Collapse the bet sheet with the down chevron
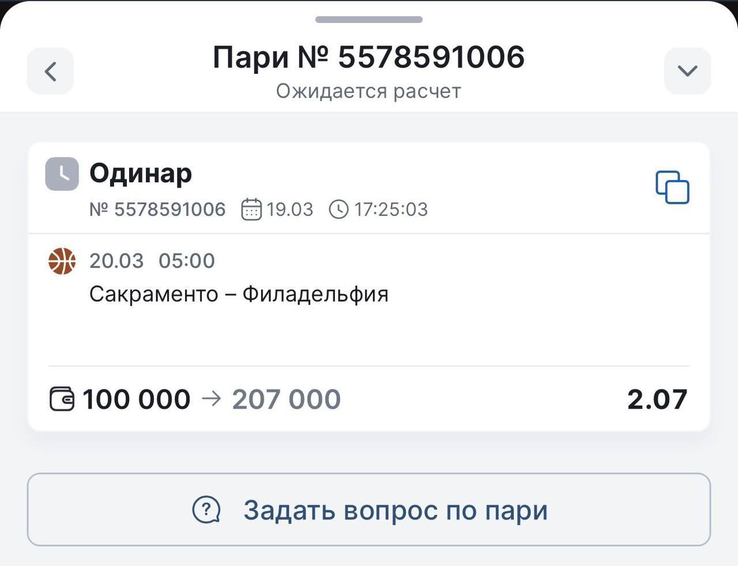 (687, 71)
